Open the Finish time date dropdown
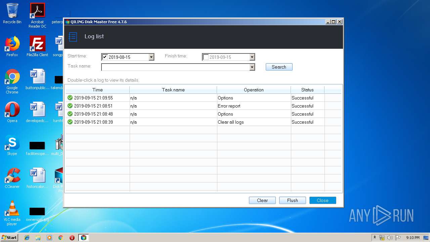 click(252, 57)
